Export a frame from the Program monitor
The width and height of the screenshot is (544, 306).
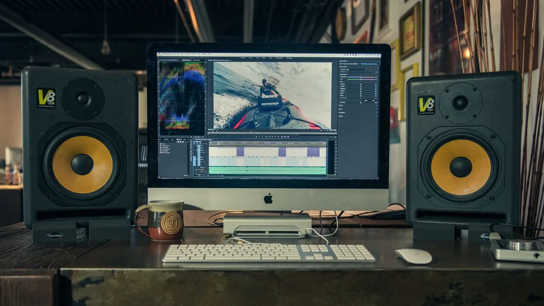tap(288, 136)
